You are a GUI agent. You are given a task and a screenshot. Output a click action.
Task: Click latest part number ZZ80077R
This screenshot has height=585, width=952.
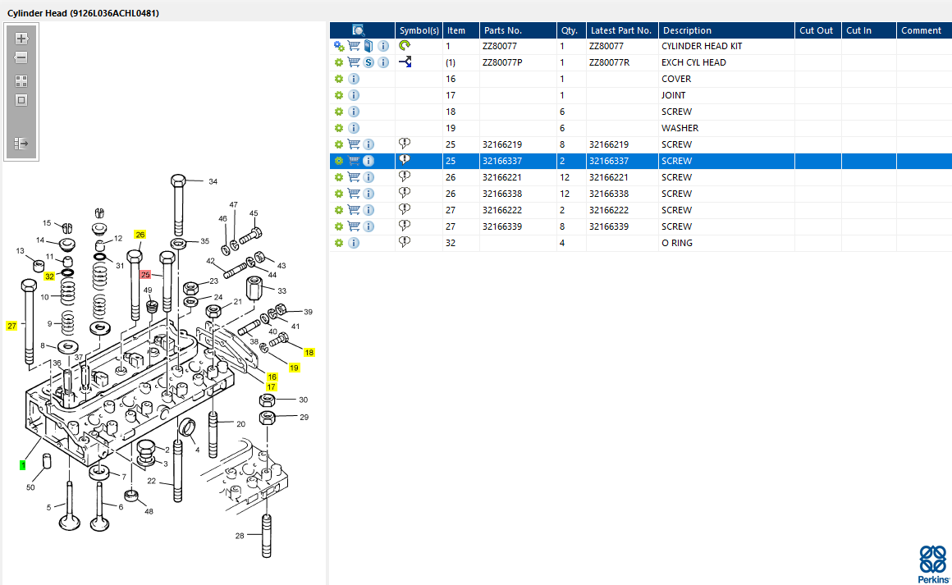(609, 62)
